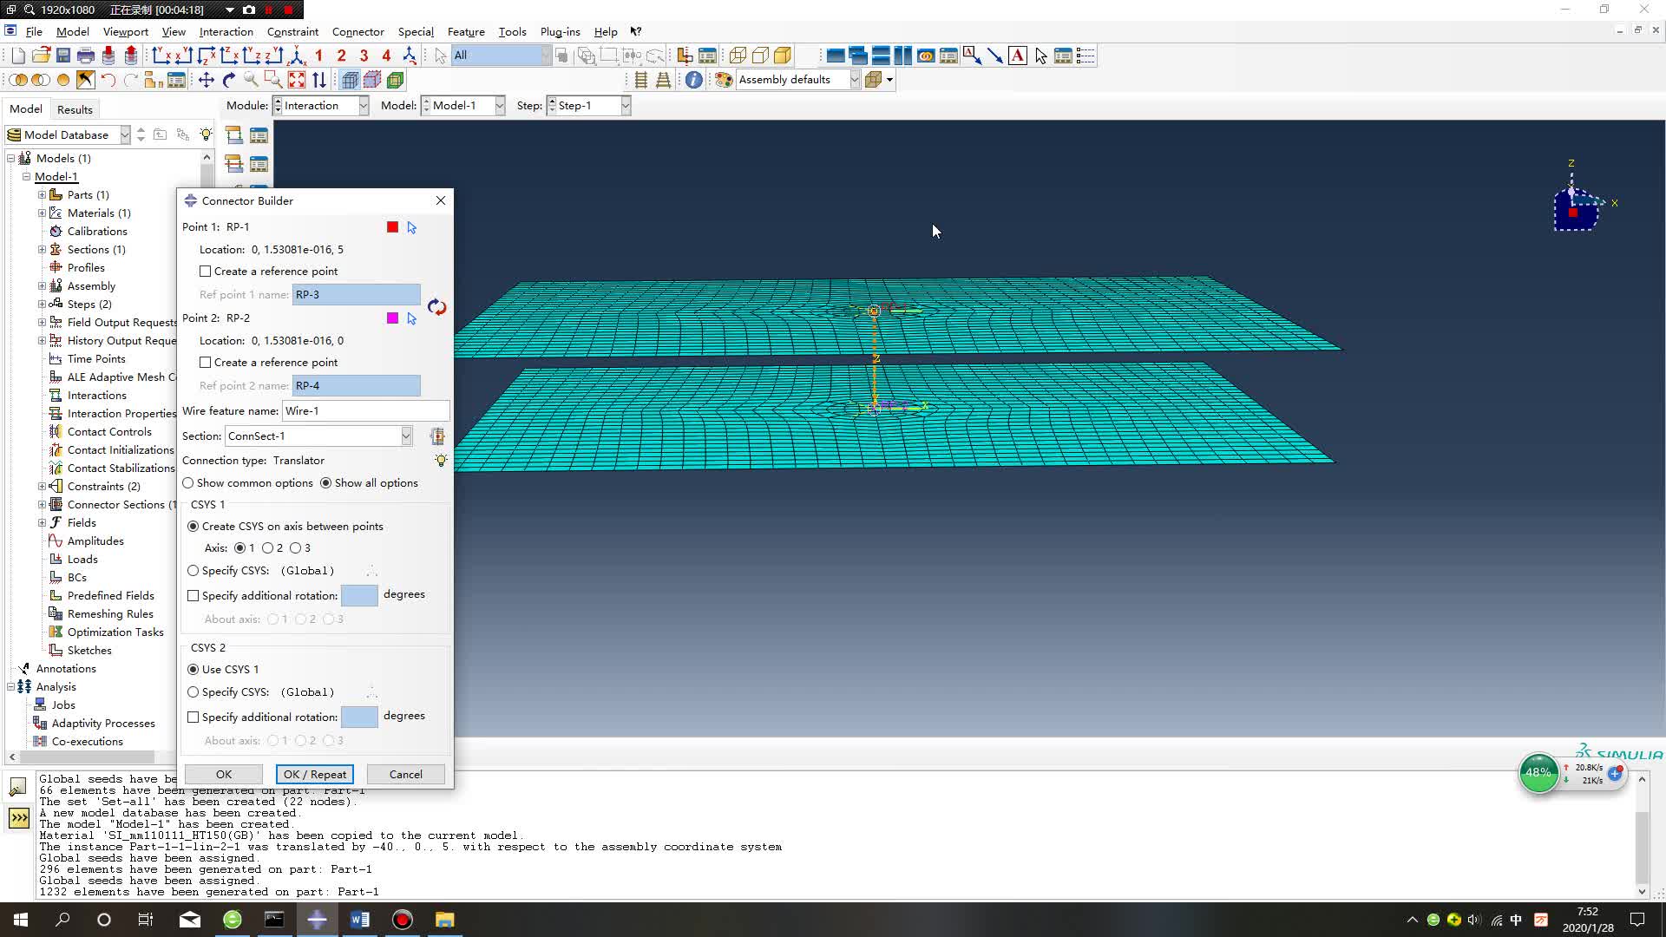
Task: Open the Connector menu
Action: [357, 32]
